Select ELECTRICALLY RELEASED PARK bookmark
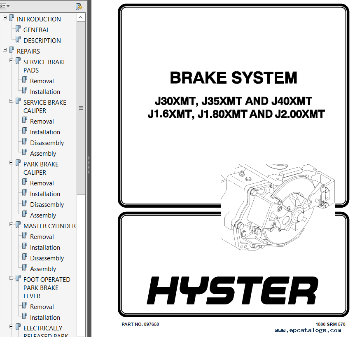Screen dimensions: 362x337 point(46,332)
